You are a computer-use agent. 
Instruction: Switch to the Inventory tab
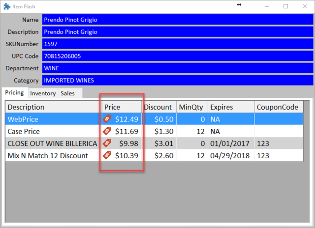43,93
